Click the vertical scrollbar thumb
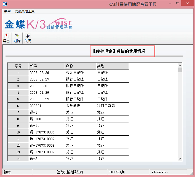 tap(180, 70)
